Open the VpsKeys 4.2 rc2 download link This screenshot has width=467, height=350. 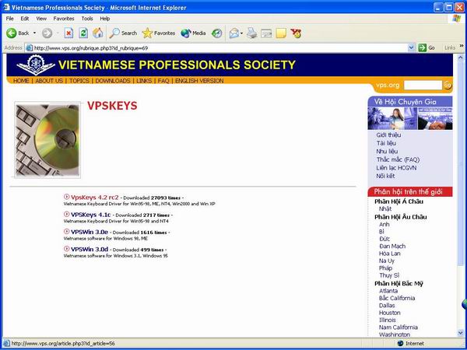click(x=95, y=198)
